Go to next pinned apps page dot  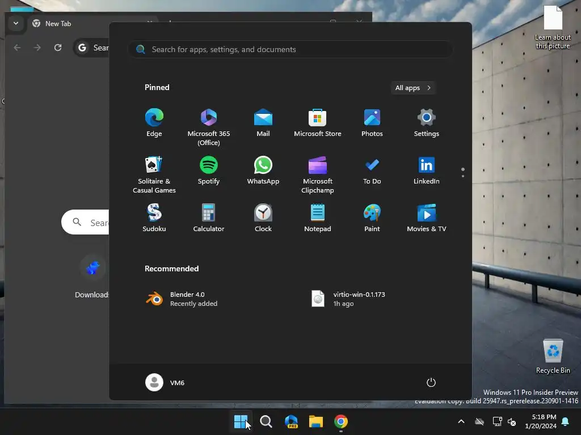coord(463,176)
